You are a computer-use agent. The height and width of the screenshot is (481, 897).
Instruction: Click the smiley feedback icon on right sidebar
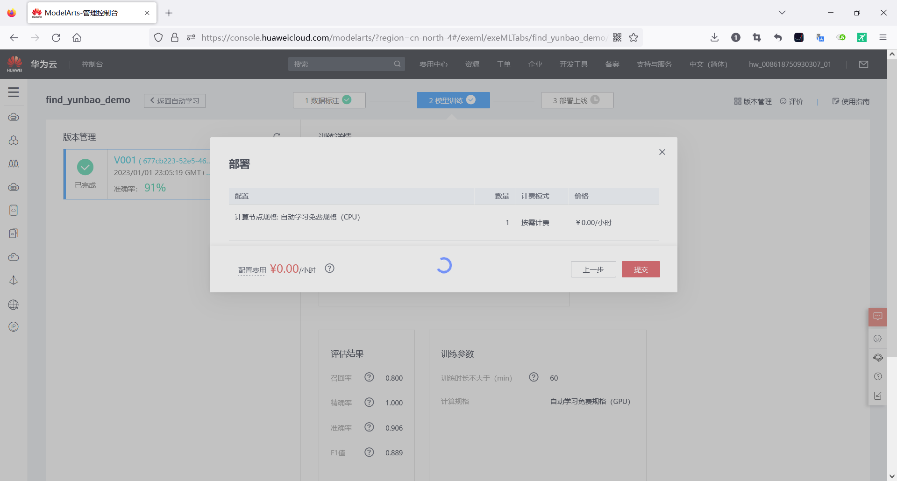click(877, 339)
